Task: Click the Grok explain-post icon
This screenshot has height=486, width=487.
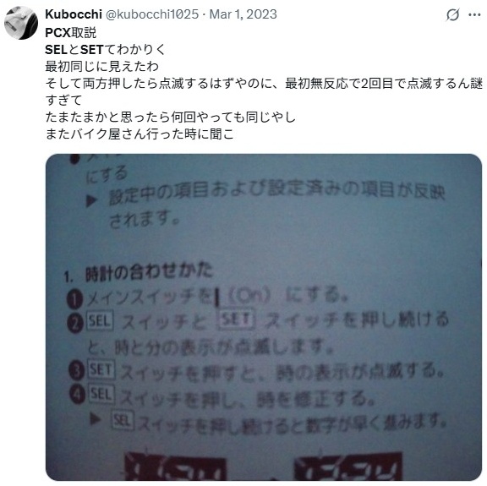Action: [452, 14]
